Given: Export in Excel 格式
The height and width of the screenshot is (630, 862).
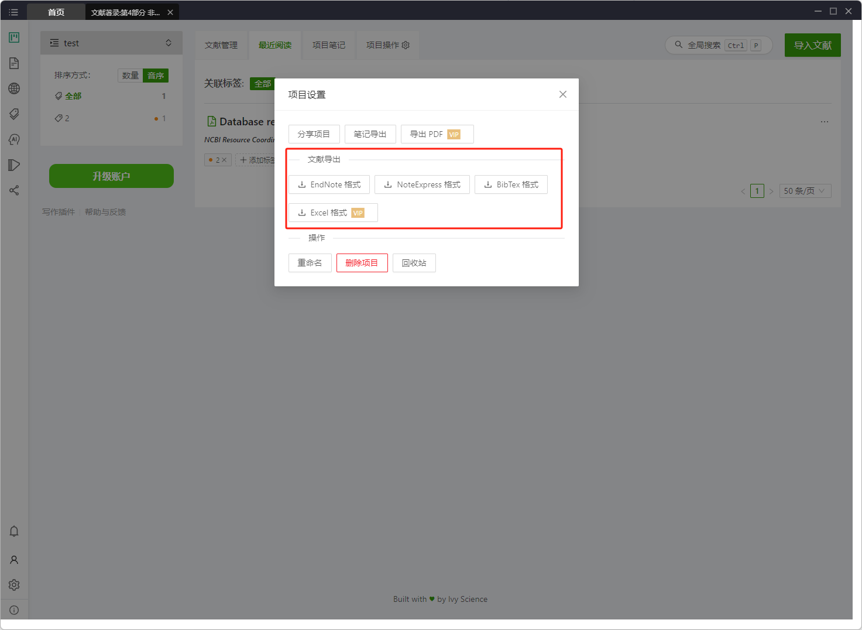Looking at the screenshot, I should point(333,213).
